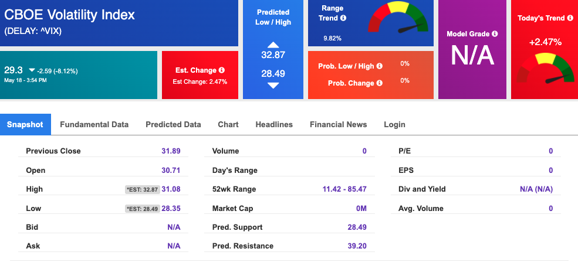Screen dimensions: 578x279
Task: Click the Range Trend info icon
Action: pos(343,18)
